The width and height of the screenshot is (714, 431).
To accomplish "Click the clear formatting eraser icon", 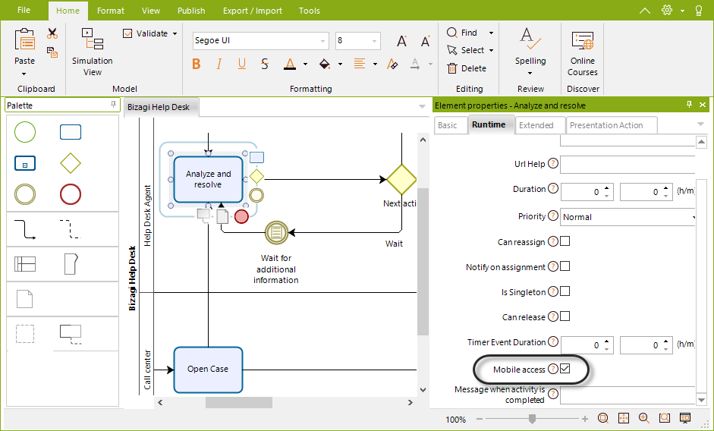I will 392,64.
